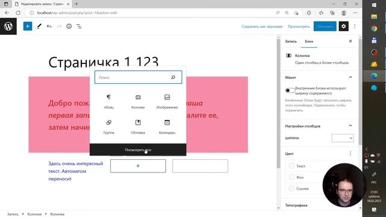Open browser collections icon
The width and height of the screenshot is (386, 217).
332,13
